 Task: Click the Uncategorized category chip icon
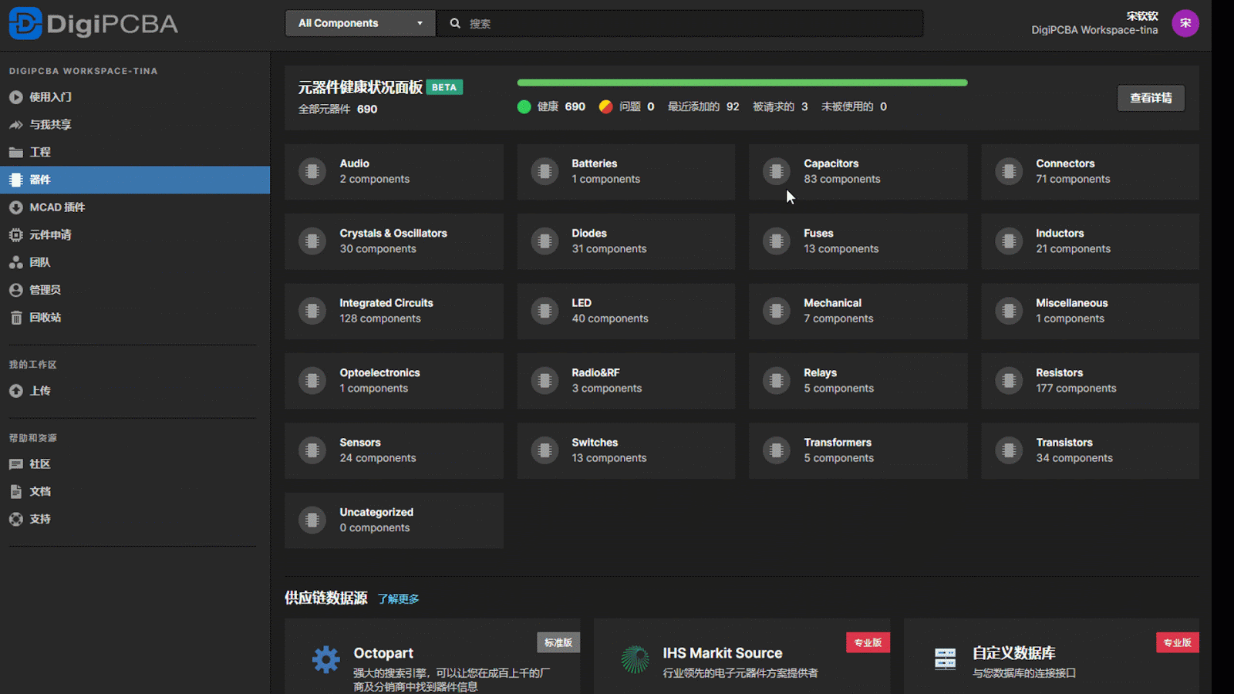pos(312,520)
